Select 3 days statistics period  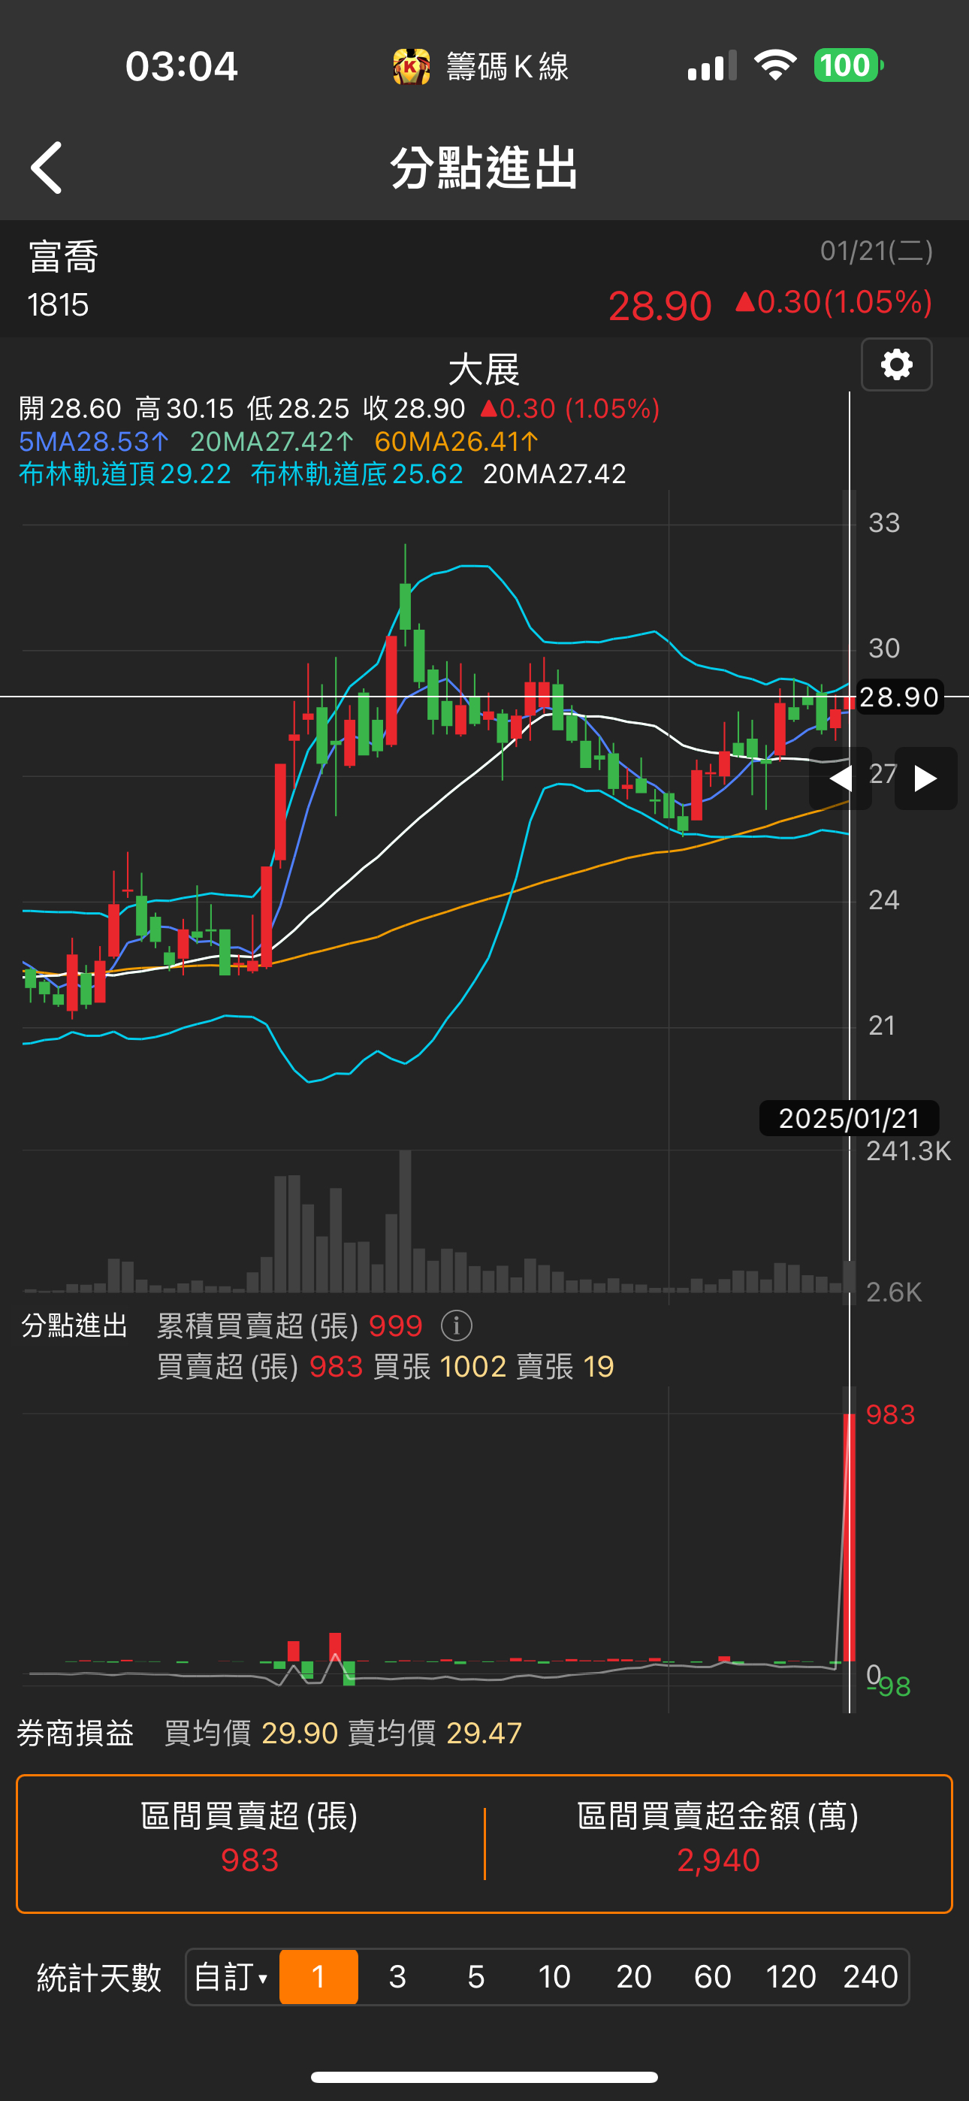click(397, 1977)
